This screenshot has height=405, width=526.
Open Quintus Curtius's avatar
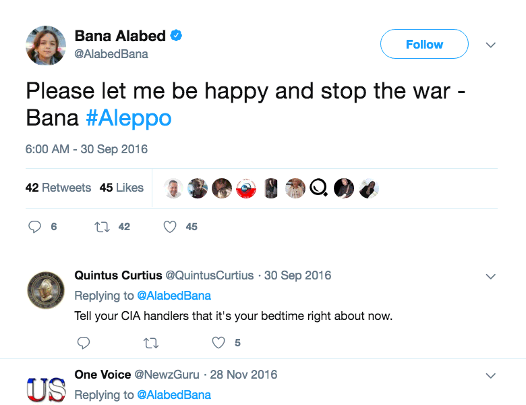click(45, 290)
